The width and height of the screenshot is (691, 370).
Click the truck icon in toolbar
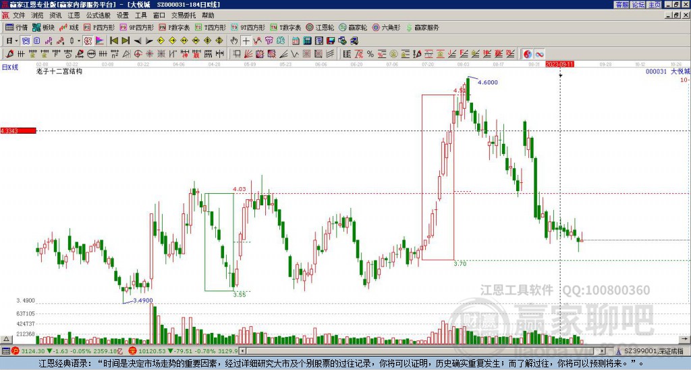click(354, 41)
